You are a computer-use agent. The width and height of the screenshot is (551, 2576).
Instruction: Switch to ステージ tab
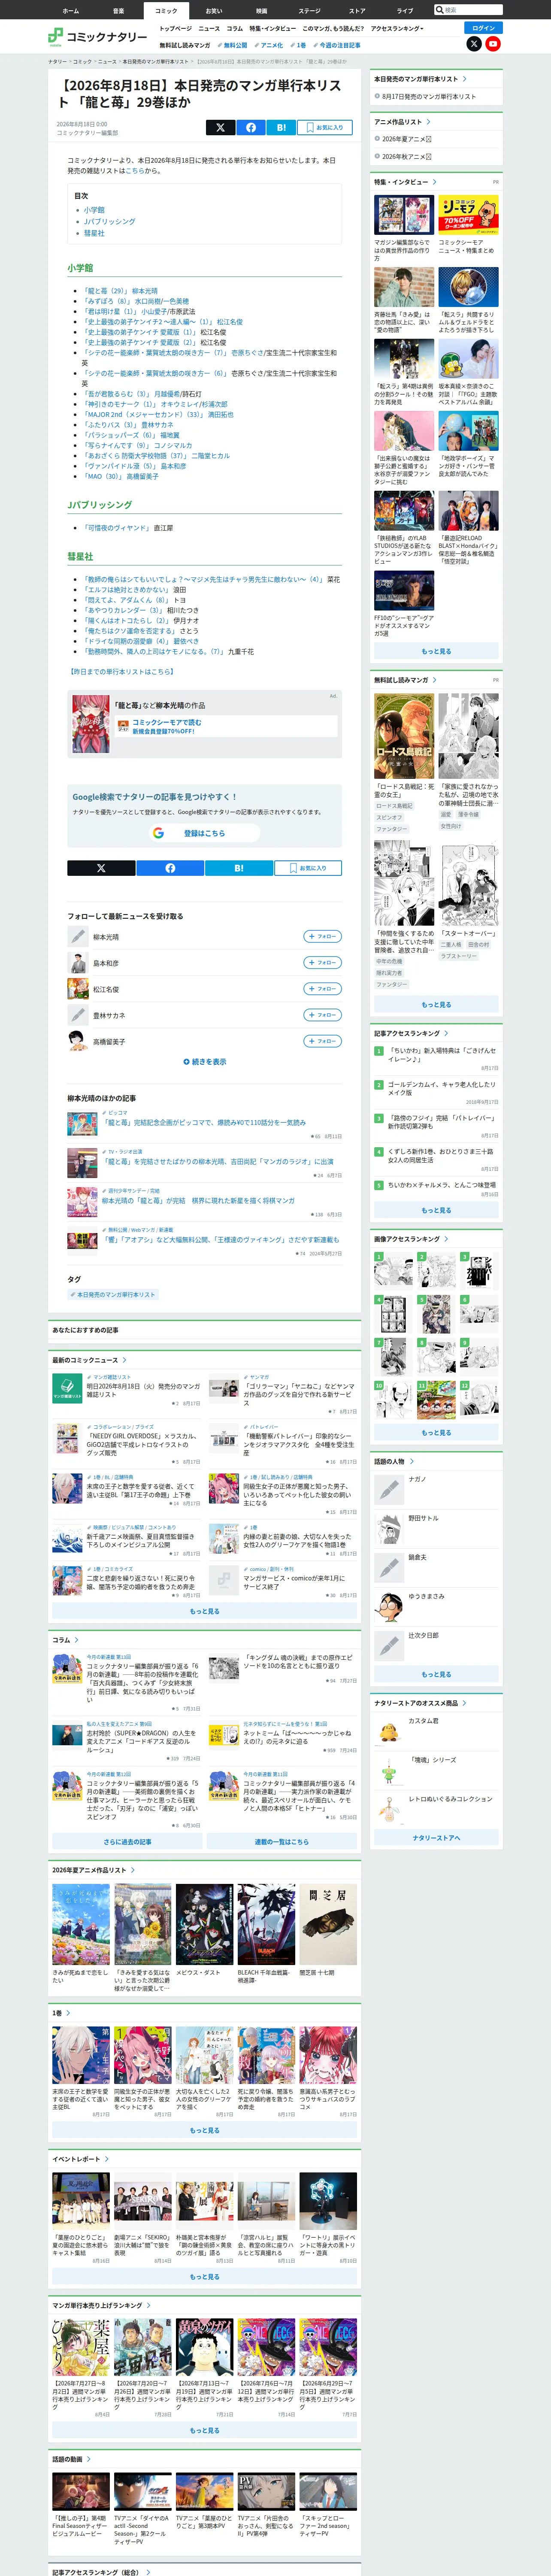(309, 11)
